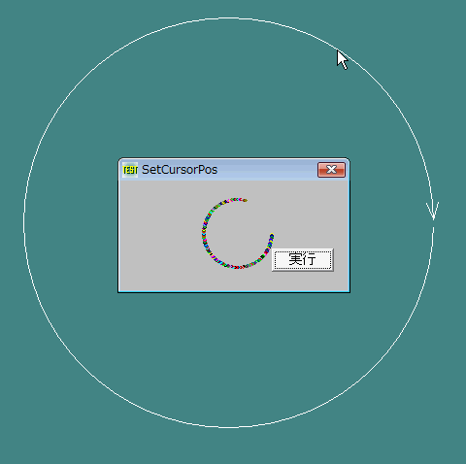Click the 実行 button

pyautogui.click(x=303, y=260)
